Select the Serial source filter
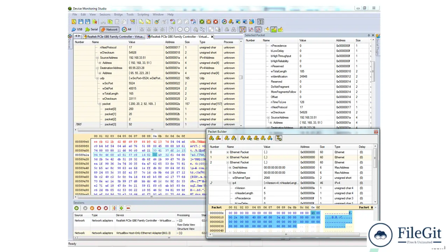 point(92,29)
